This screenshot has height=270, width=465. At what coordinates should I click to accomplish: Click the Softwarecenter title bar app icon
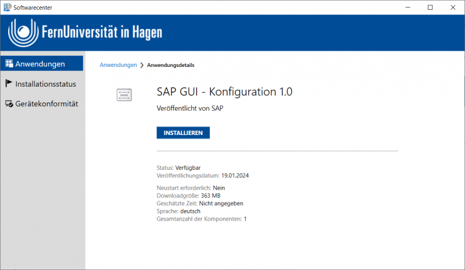[x=8, y=8]
